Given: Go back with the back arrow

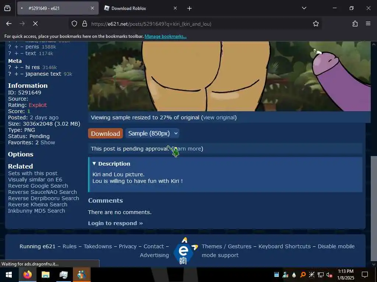Looking at the screenshot, I should coord(9,23).
